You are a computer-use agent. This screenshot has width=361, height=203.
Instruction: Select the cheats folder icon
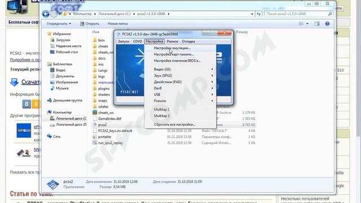(95, 46)
